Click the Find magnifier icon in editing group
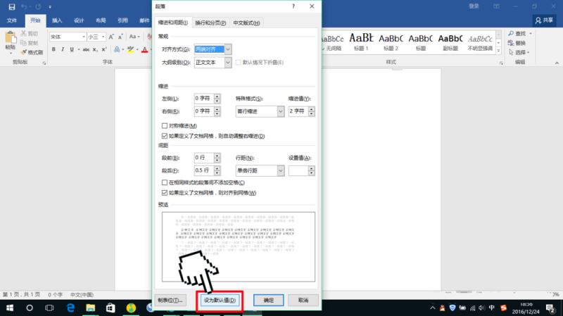The width and height of the screenshot is (563, 316). [x=511, y=33]
